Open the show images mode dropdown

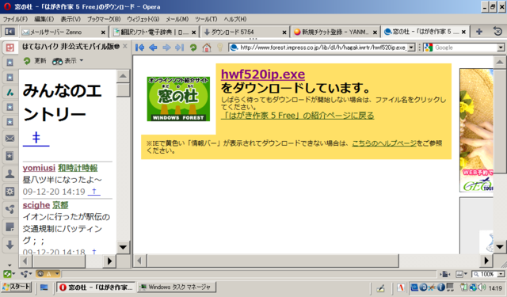click(x=461, y=274)
